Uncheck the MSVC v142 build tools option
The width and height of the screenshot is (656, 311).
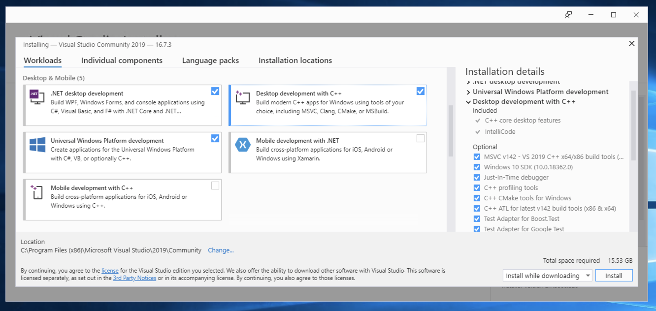click(477, 157)
